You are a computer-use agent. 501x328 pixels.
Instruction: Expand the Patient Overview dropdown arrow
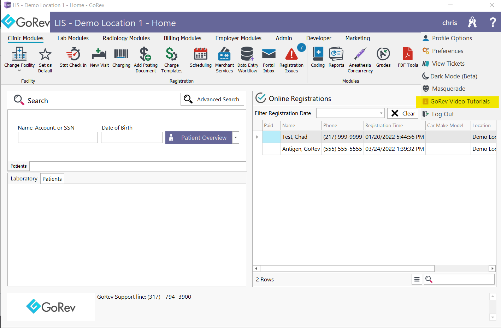tap(236, 138)
